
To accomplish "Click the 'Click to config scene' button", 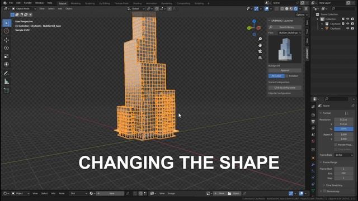I will (285, 88).
